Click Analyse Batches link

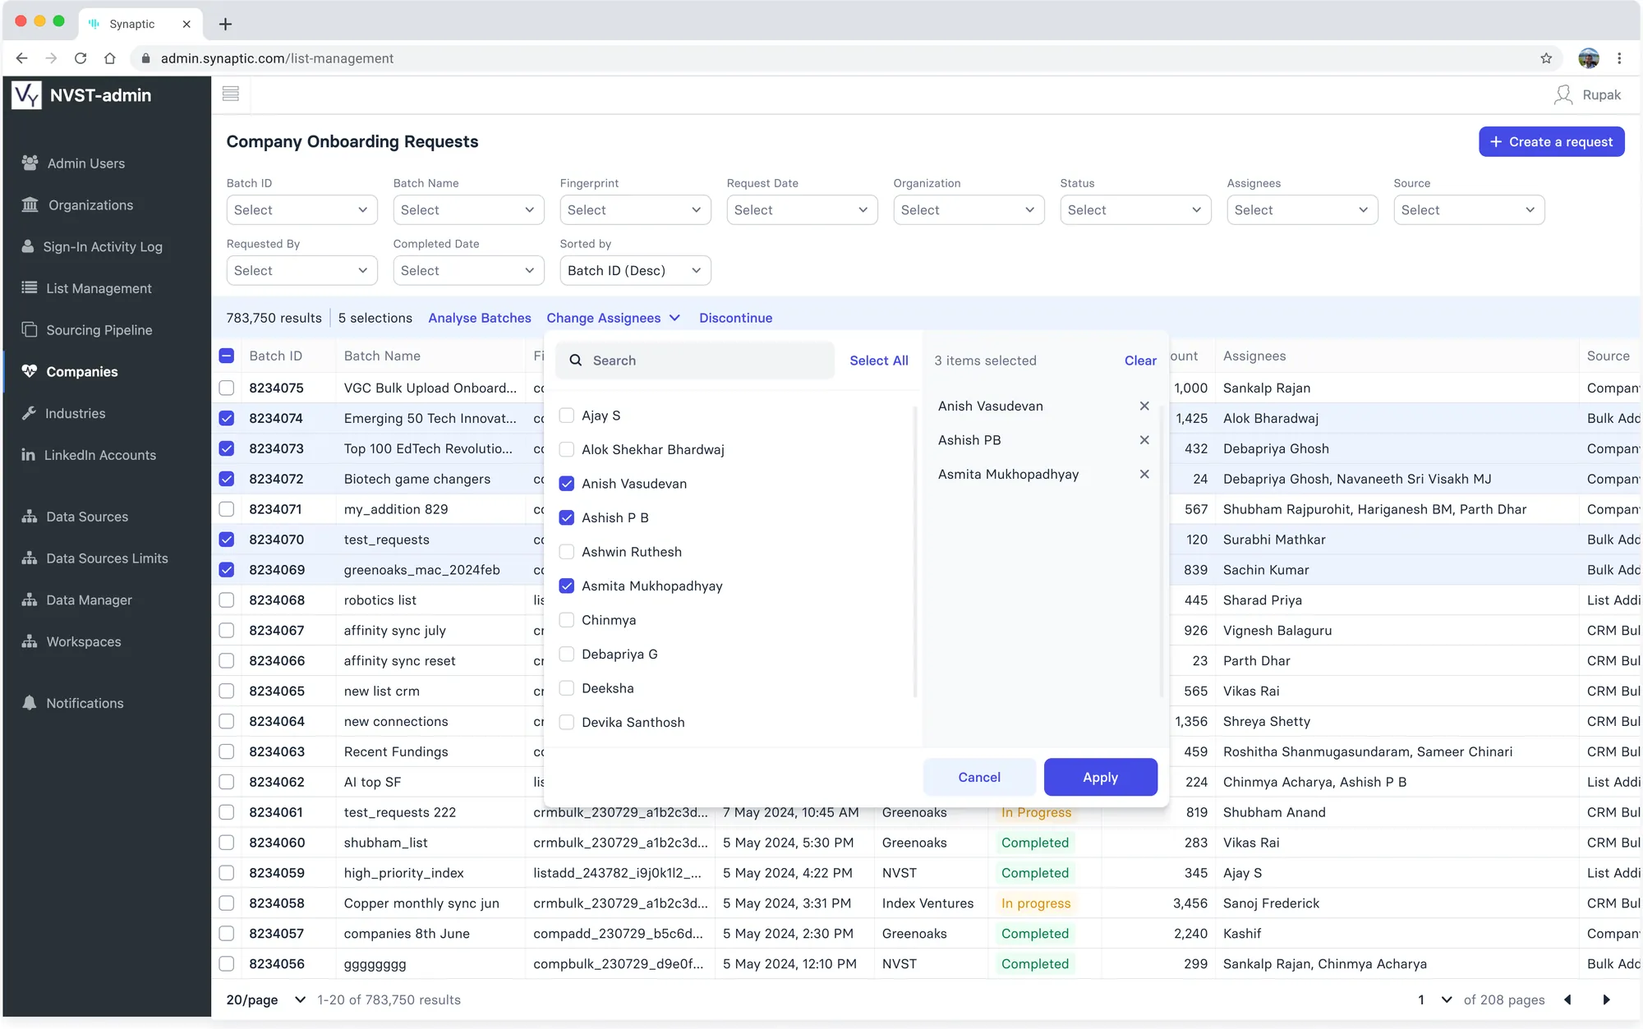479,318
